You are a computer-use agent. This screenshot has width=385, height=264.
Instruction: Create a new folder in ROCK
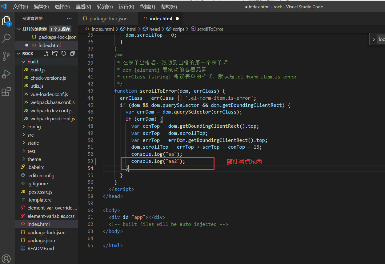click(x=55, y=53)
